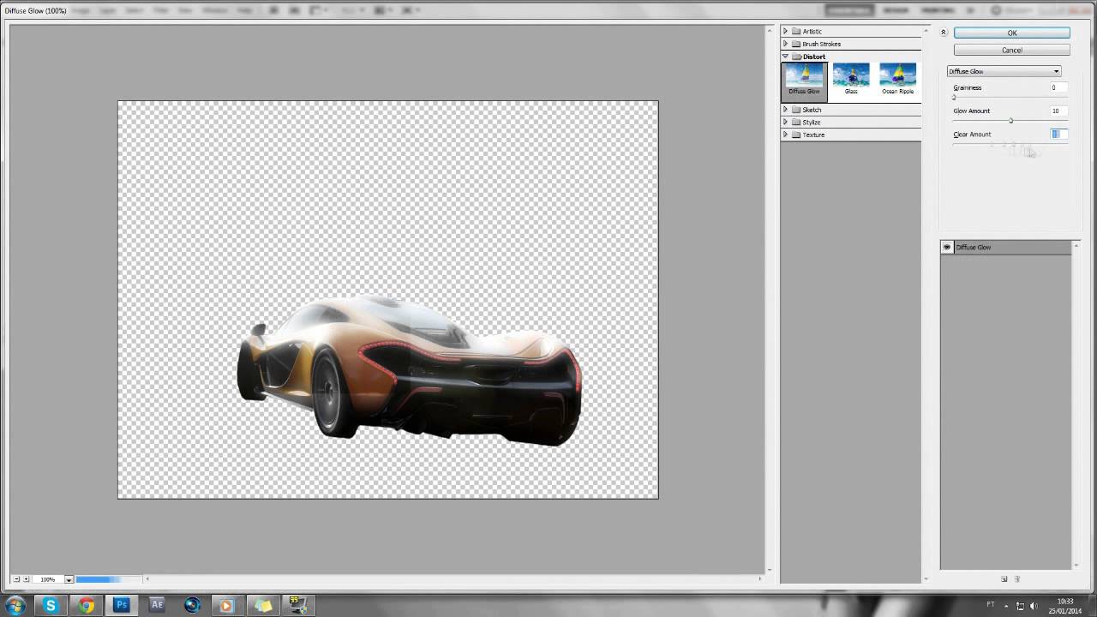
Task: Expand the Texture filter folder
Action: click(785, 135)
